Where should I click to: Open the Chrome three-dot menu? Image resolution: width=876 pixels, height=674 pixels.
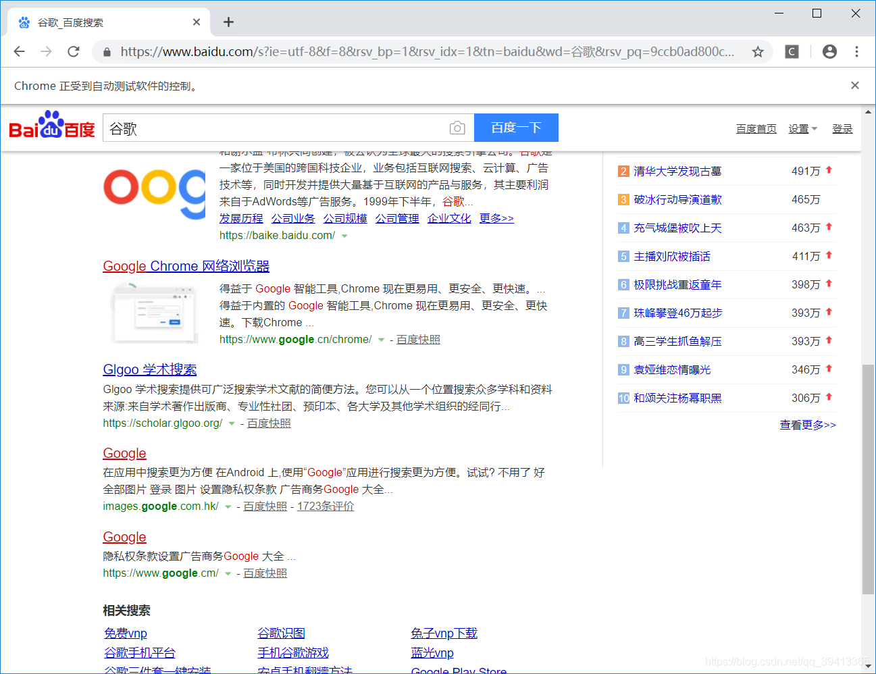point(856,51)
